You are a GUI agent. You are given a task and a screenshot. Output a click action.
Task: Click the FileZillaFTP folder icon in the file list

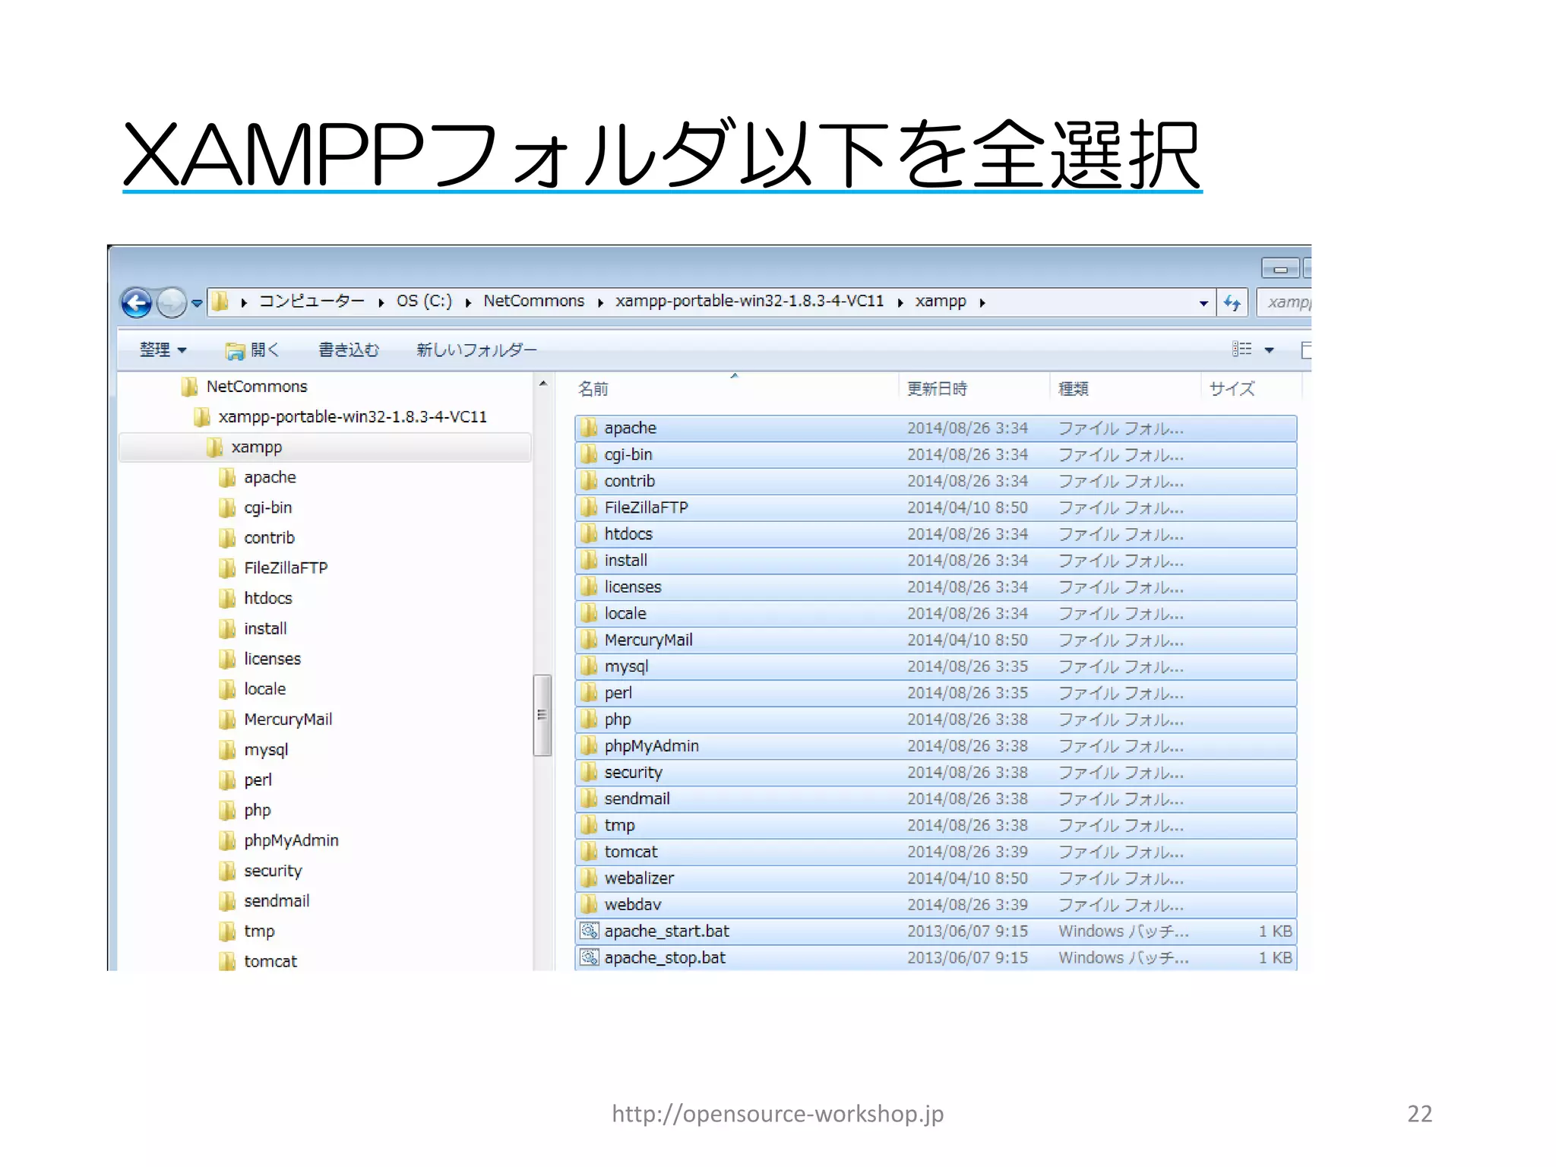pos(588,508)
